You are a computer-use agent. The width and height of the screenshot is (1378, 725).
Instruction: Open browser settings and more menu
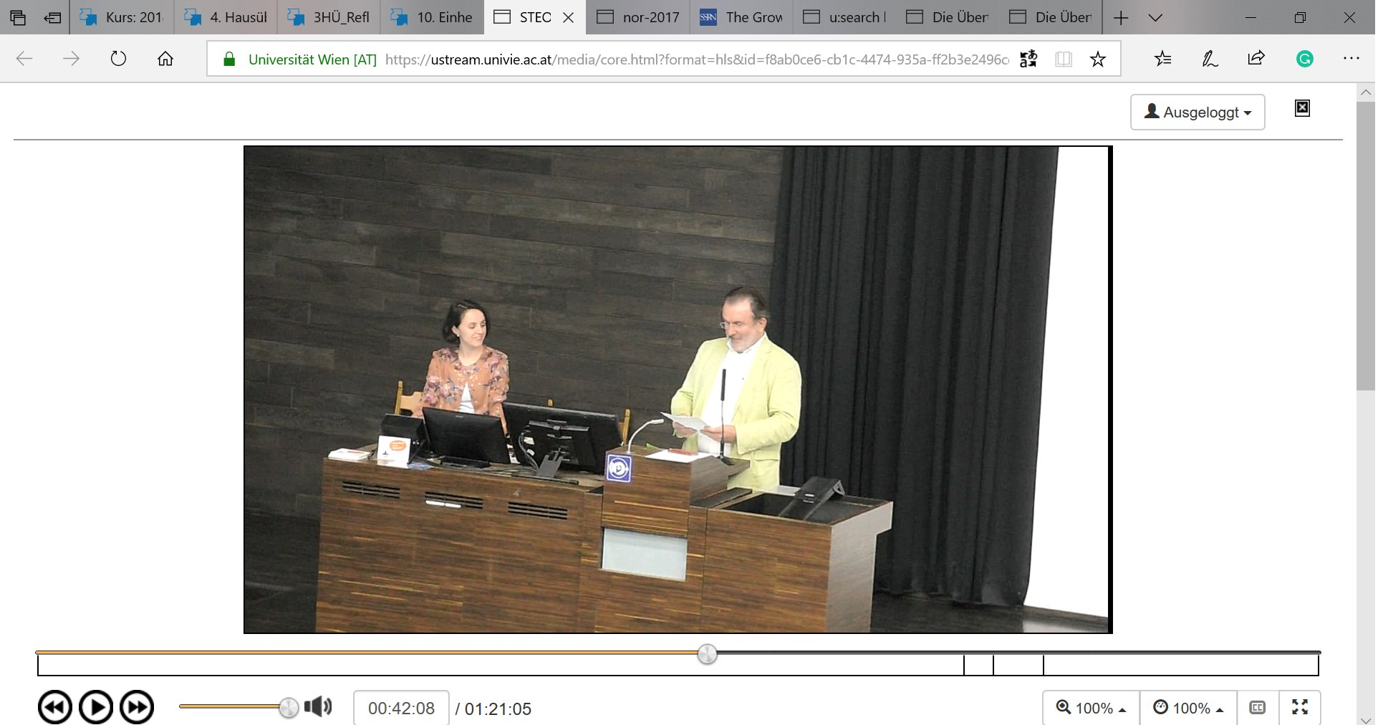click(x=1351, y=59)
